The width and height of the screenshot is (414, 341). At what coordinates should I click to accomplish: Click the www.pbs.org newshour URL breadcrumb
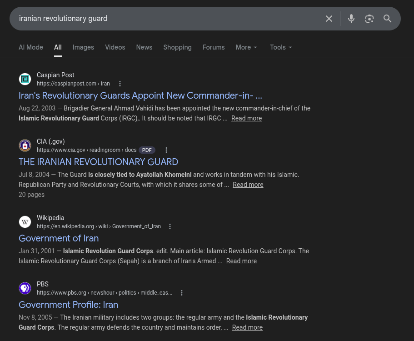pyautogui.click(x=104, y=293)
